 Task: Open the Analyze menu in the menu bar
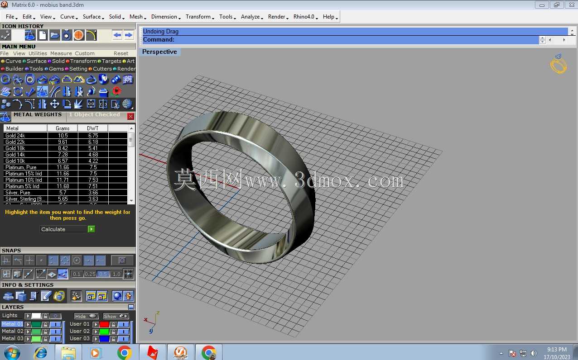point(252,17)
